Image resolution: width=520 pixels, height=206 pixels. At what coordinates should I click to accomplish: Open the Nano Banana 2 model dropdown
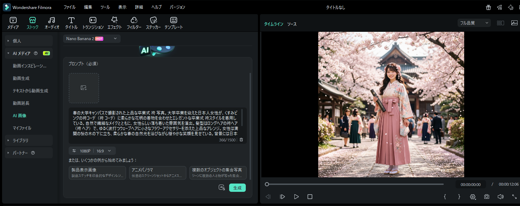click(92, 39)
